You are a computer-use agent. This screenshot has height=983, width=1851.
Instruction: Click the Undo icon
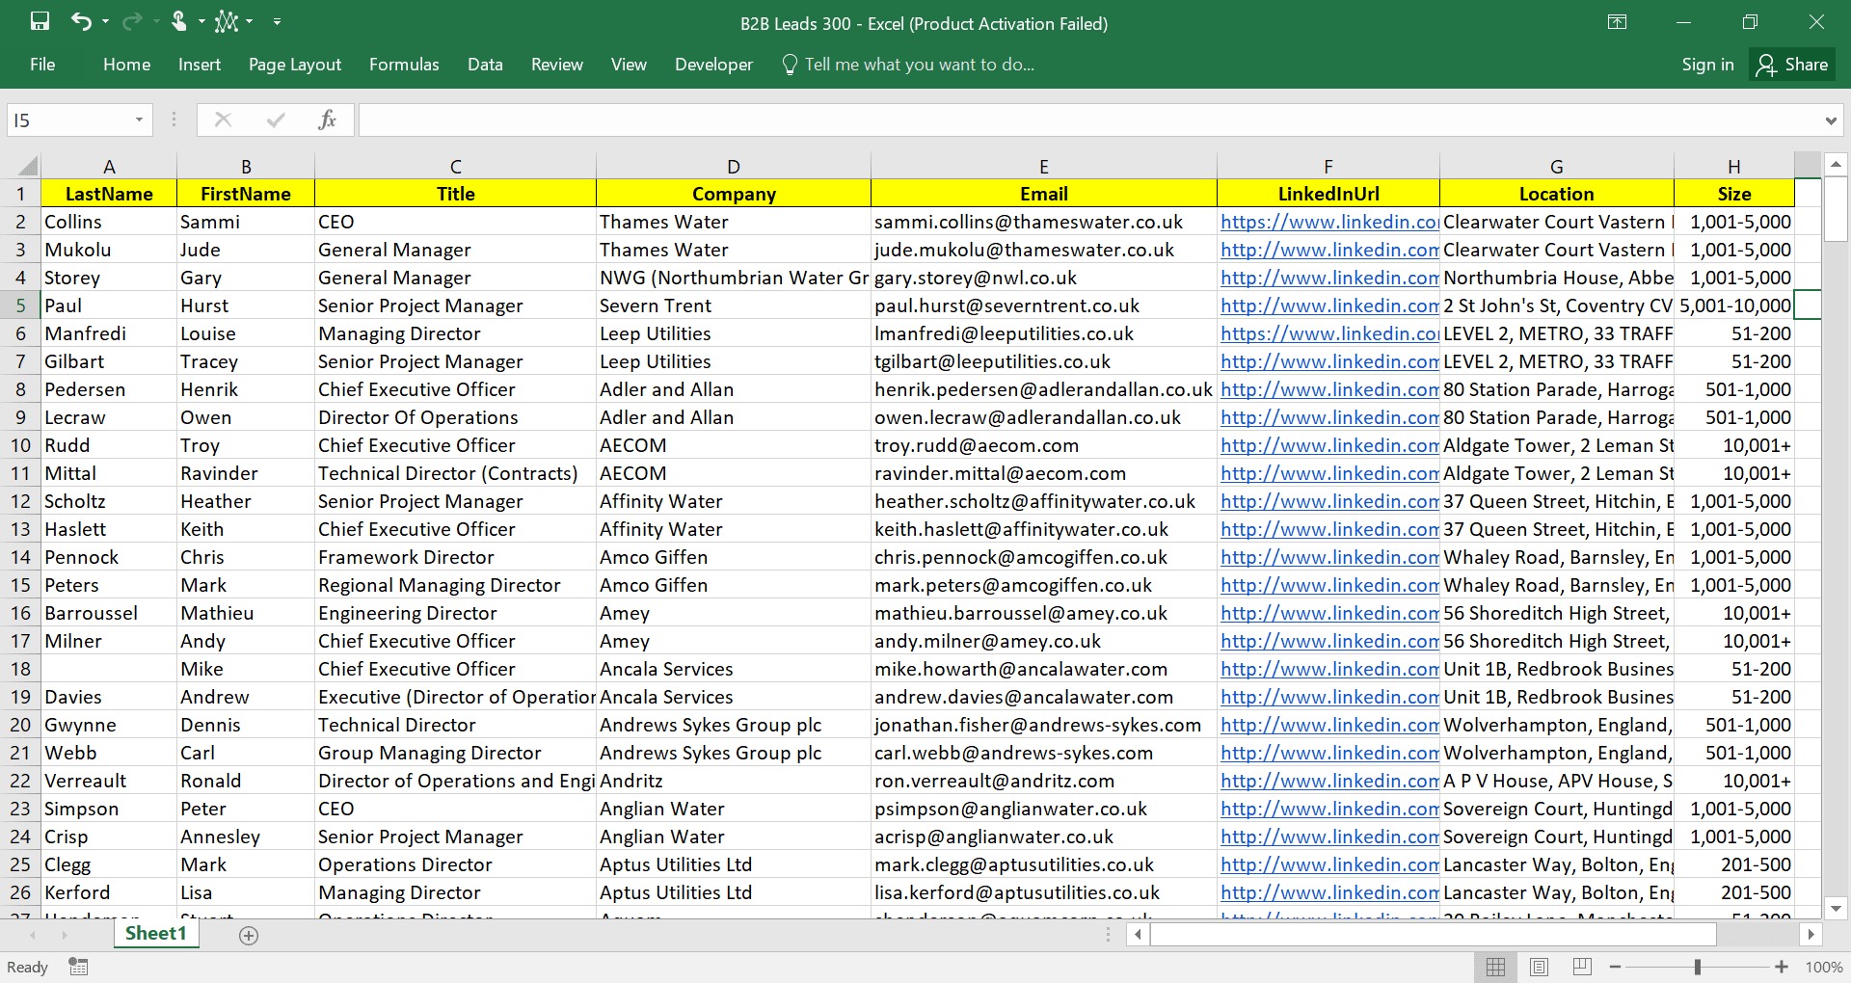coord(83,21)
